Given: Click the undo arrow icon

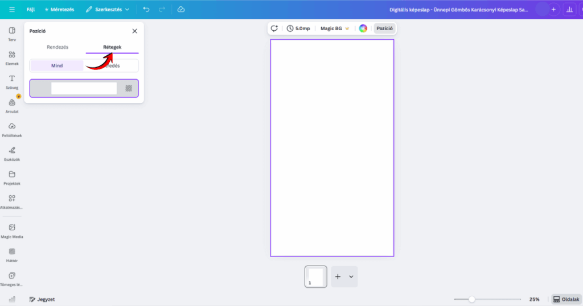Looking at the screenshot, I should tap(147, 10).
